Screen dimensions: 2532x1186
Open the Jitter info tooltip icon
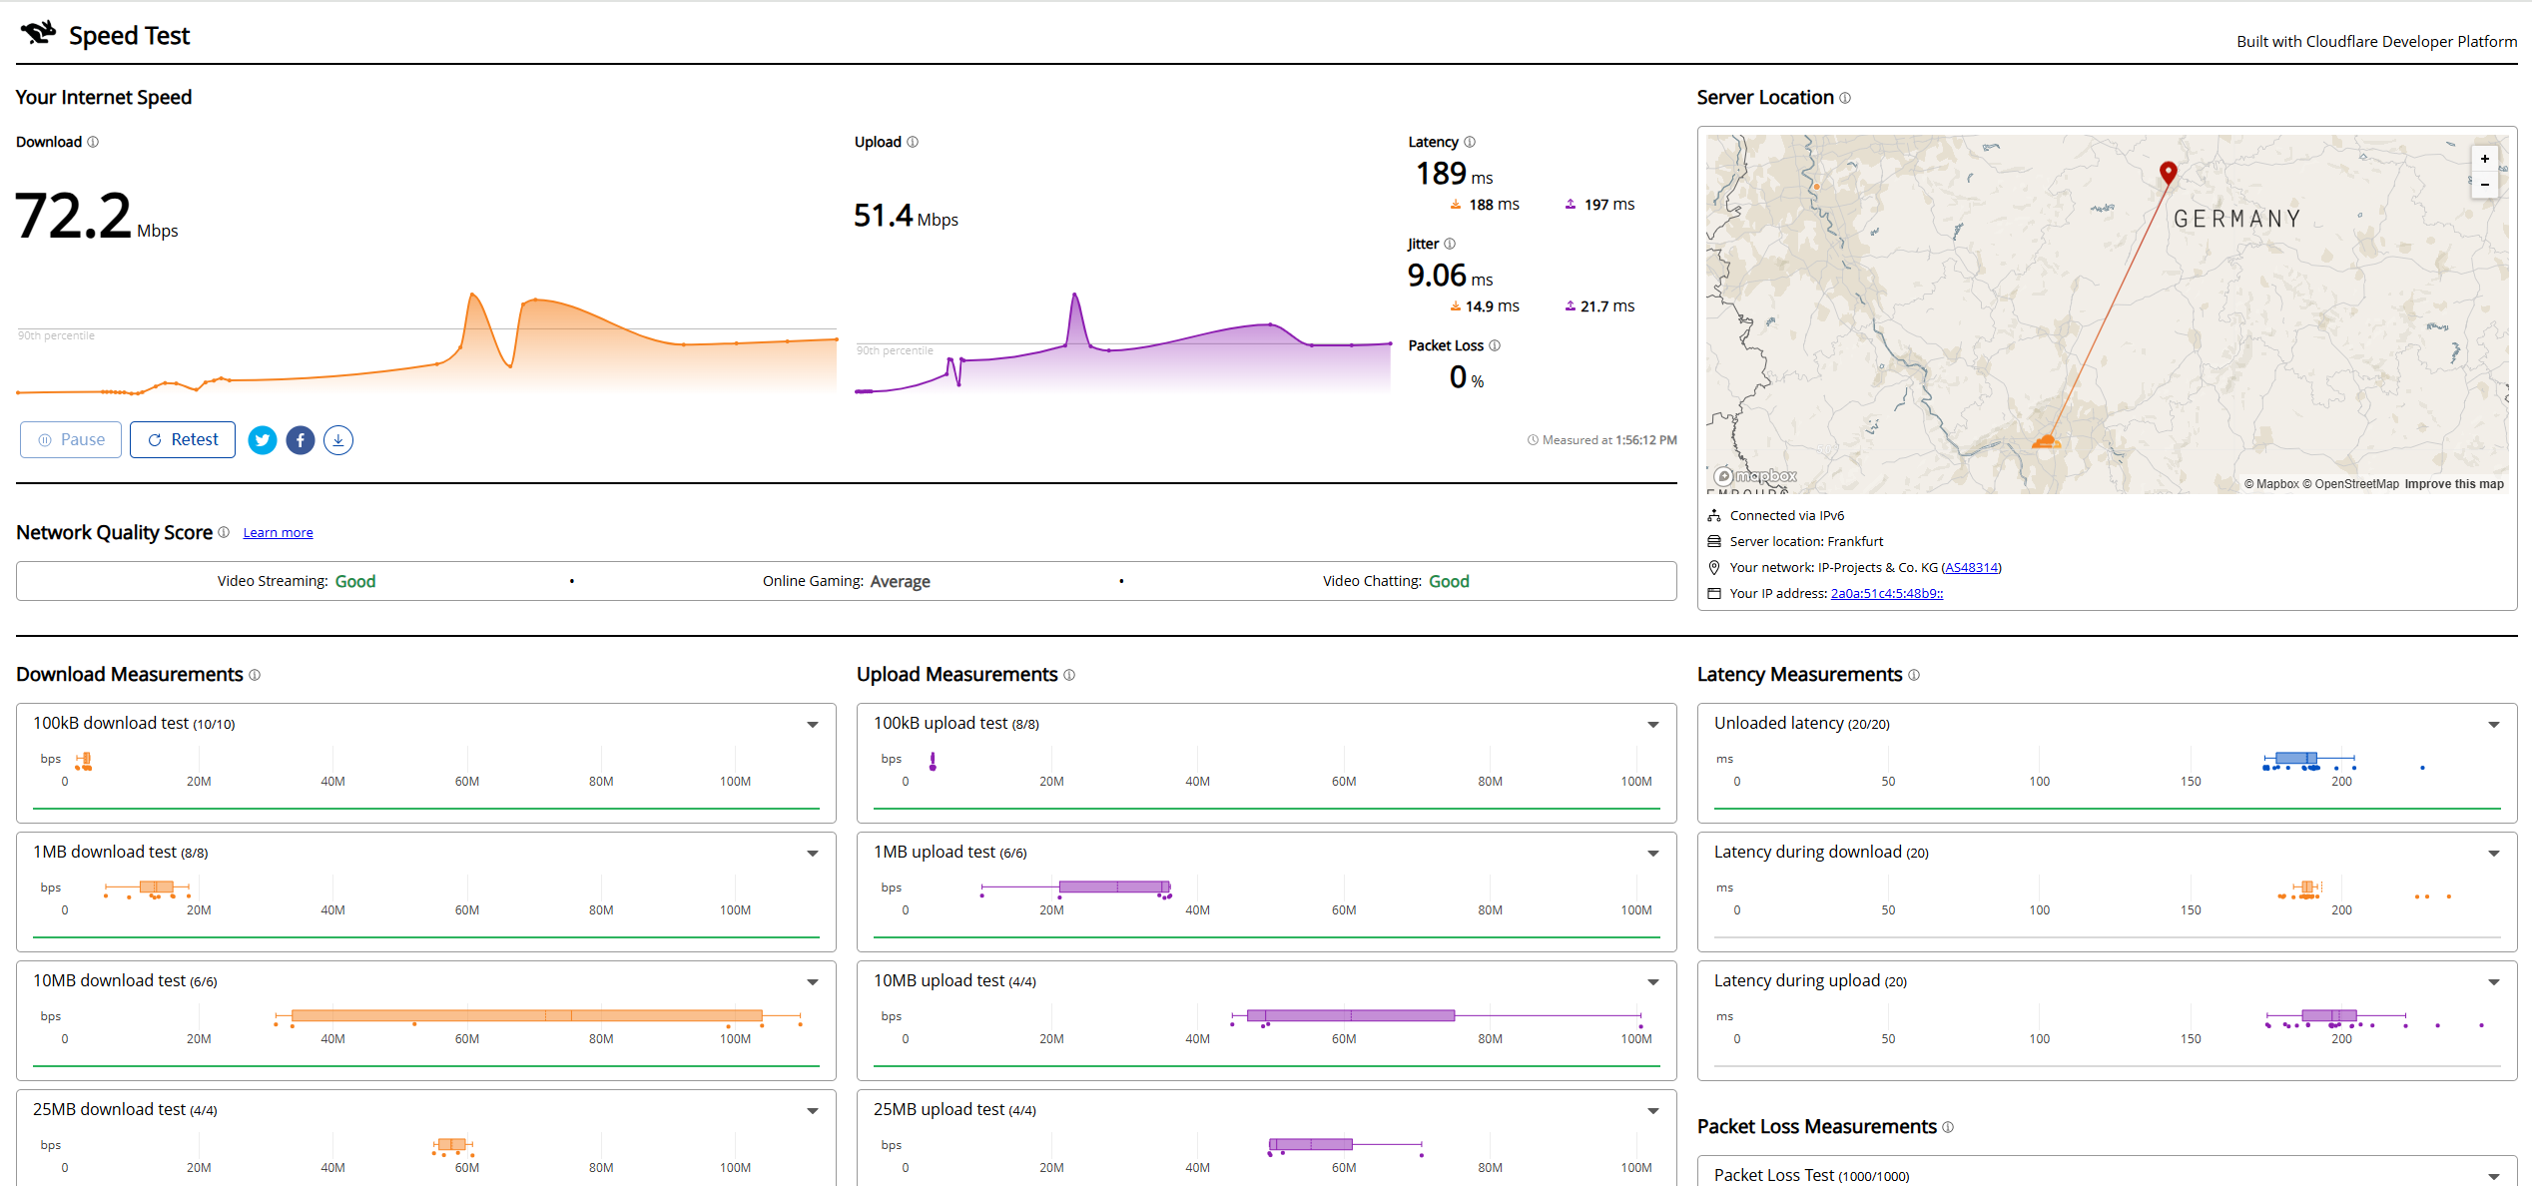coord(1450,244)
